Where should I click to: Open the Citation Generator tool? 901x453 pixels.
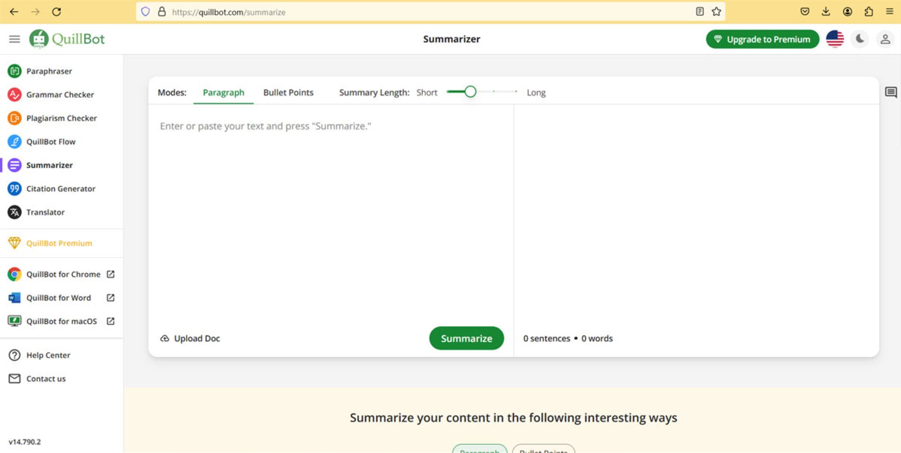click(x=61, y=189)
